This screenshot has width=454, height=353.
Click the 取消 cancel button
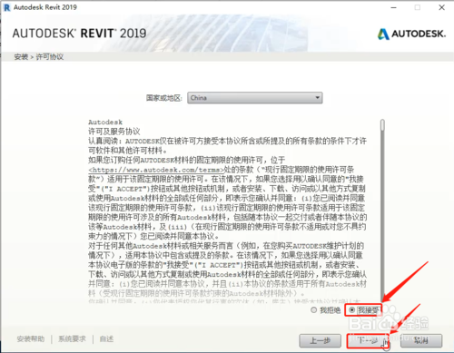[x=421, y=341]
